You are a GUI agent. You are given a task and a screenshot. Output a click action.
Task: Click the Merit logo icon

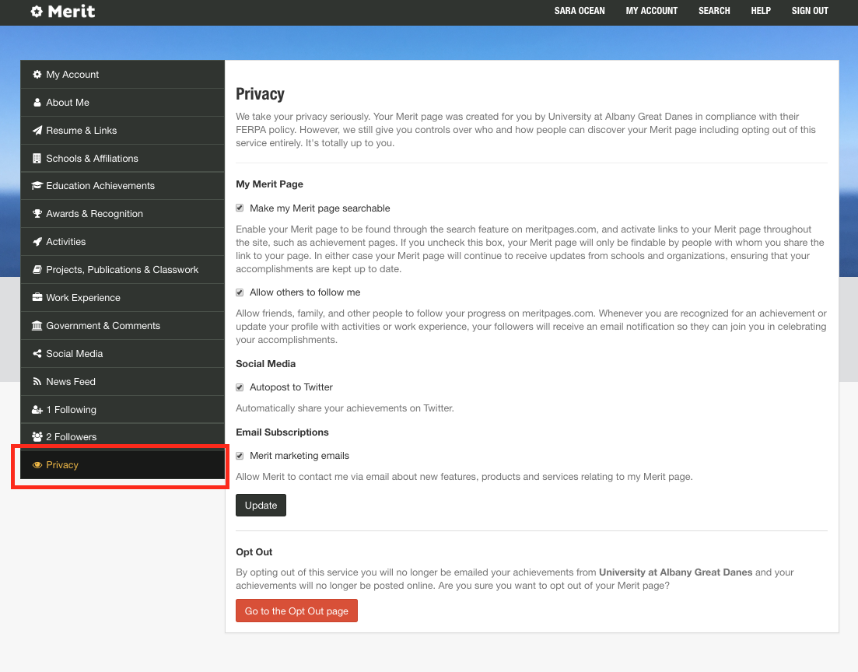(x=37, y=12)
